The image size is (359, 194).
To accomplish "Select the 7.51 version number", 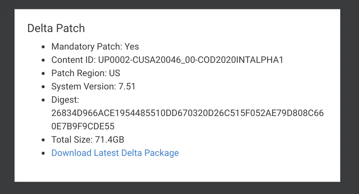I will point(127,86).
